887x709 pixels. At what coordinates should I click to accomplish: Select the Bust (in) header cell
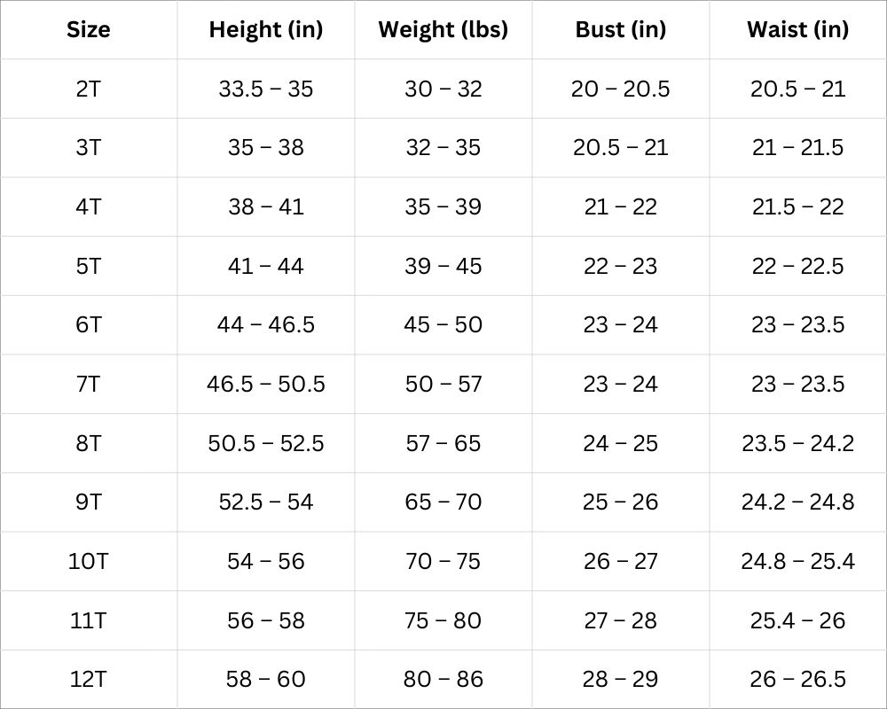point(621,29)
